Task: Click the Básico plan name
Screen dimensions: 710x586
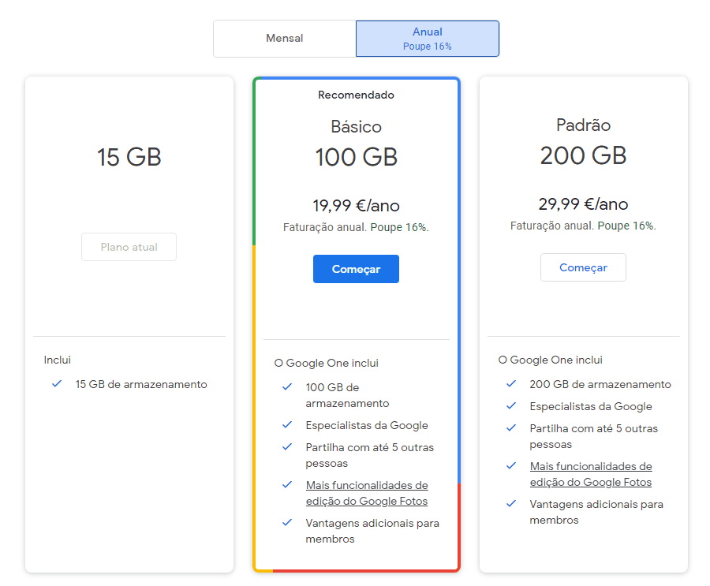Action: (357, 127)
